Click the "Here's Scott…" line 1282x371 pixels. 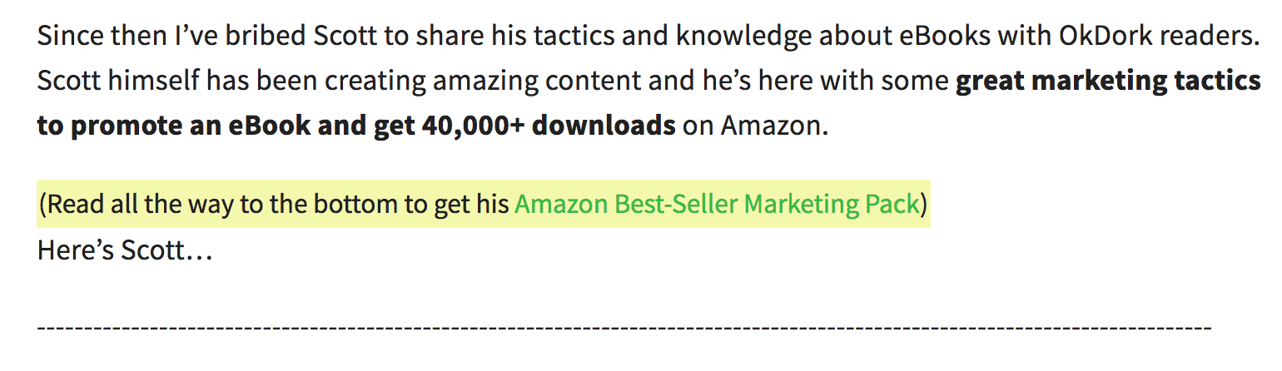coord(125,250)
